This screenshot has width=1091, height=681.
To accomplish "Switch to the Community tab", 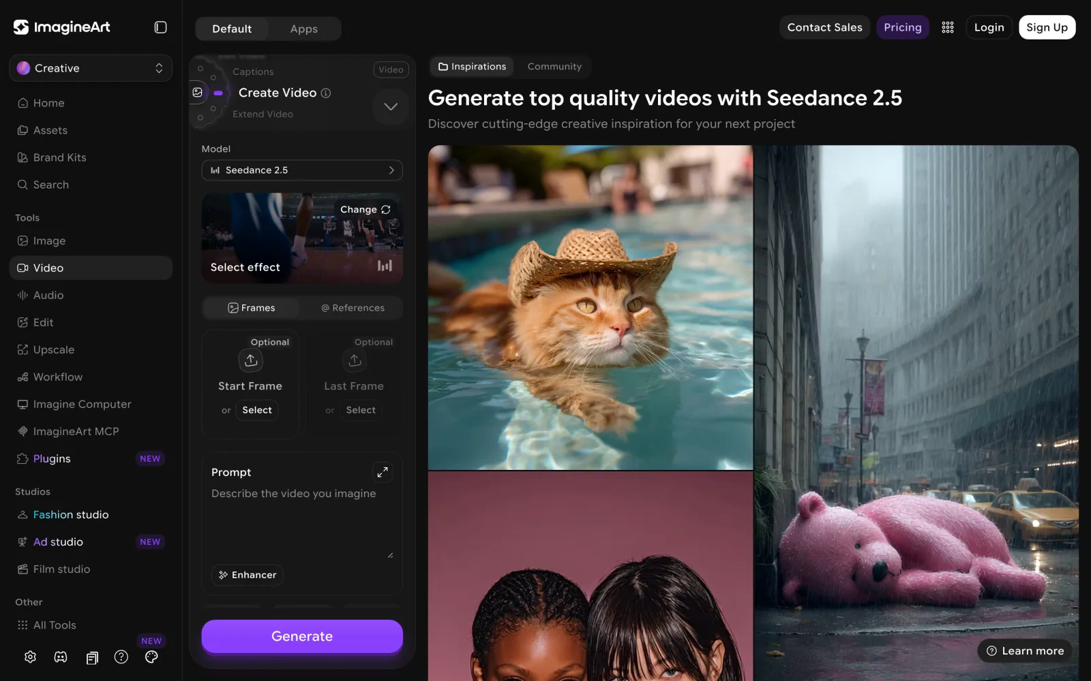I will tap(554, 67).
